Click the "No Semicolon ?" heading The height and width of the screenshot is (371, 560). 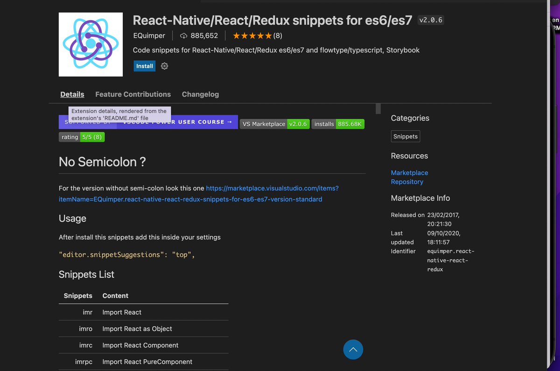(x=102, y=162)
